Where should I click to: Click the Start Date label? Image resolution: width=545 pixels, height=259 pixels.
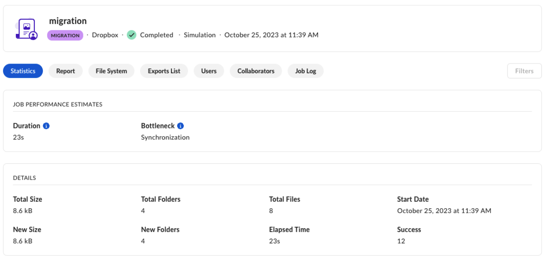(413, 199)
